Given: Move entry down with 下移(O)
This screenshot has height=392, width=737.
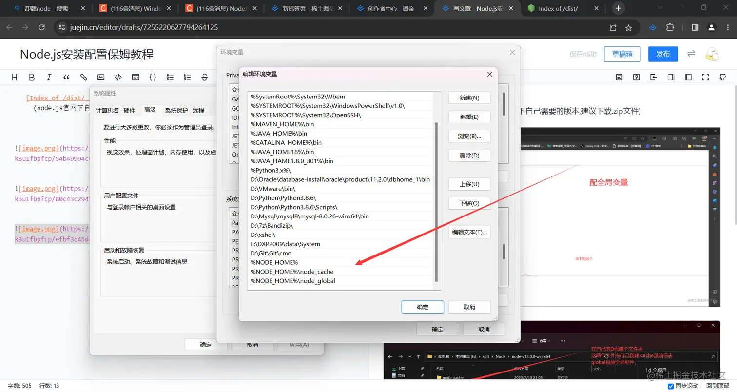Looking at the screenshot, I should [469, 203].
